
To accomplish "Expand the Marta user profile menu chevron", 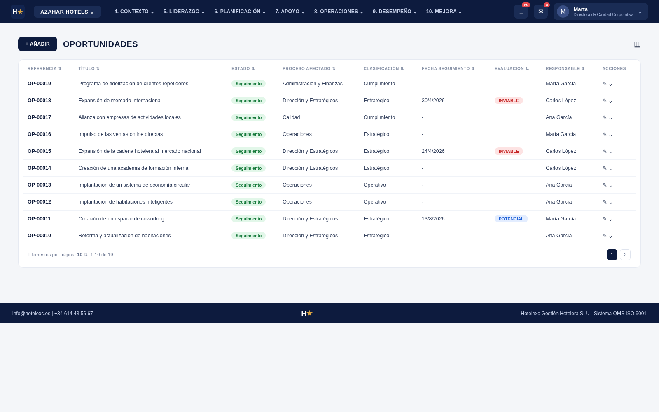I will coord(640,12).
